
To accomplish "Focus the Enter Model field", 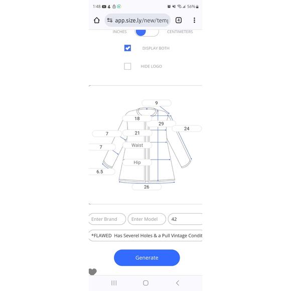I will click(147, 219).
